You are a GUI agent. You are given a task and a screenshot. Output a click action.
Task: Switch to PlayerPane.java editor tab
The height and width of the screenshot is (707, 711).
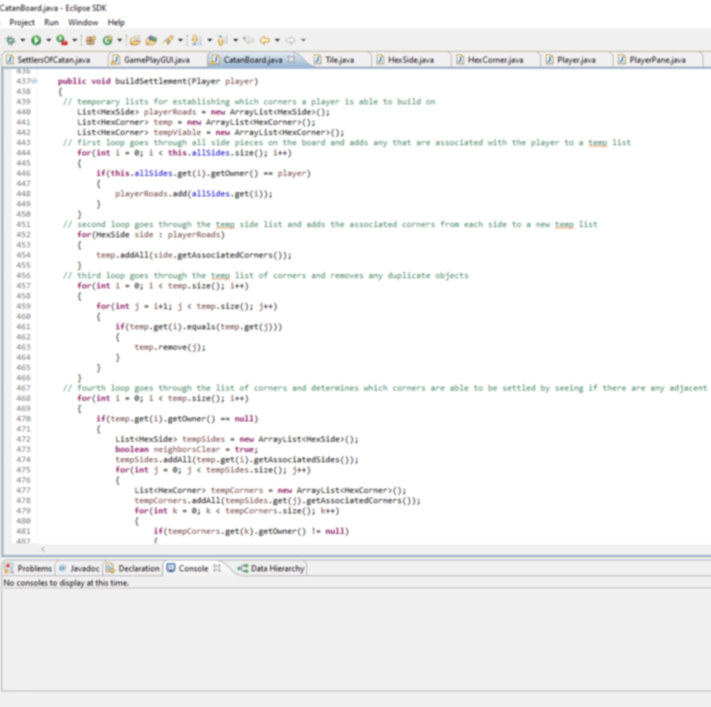(x=657, y=60)
